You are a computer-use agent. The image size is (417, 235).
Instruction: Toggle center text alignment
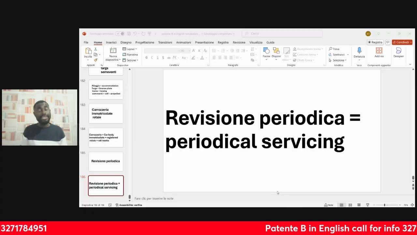(220, 57)
